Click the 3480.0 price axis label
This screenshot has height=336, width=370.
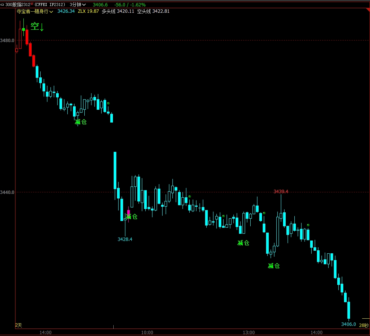[x=8, y=40]
